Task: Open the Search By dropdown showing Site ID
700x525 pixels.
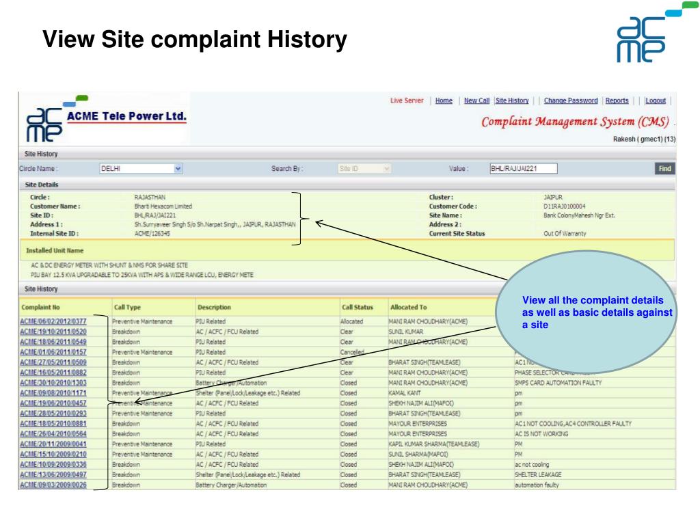Action: 364,169
